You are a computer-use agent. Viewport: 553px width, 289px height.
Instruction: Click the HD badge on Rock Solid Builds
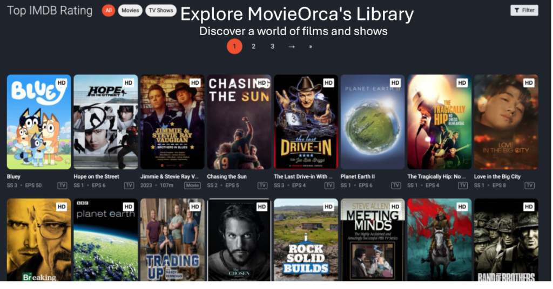click(x=328, y=207)
